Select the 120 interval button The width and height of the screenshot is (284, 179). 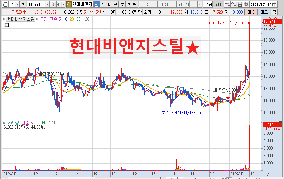pyautogui.click(x=186, y=4)
